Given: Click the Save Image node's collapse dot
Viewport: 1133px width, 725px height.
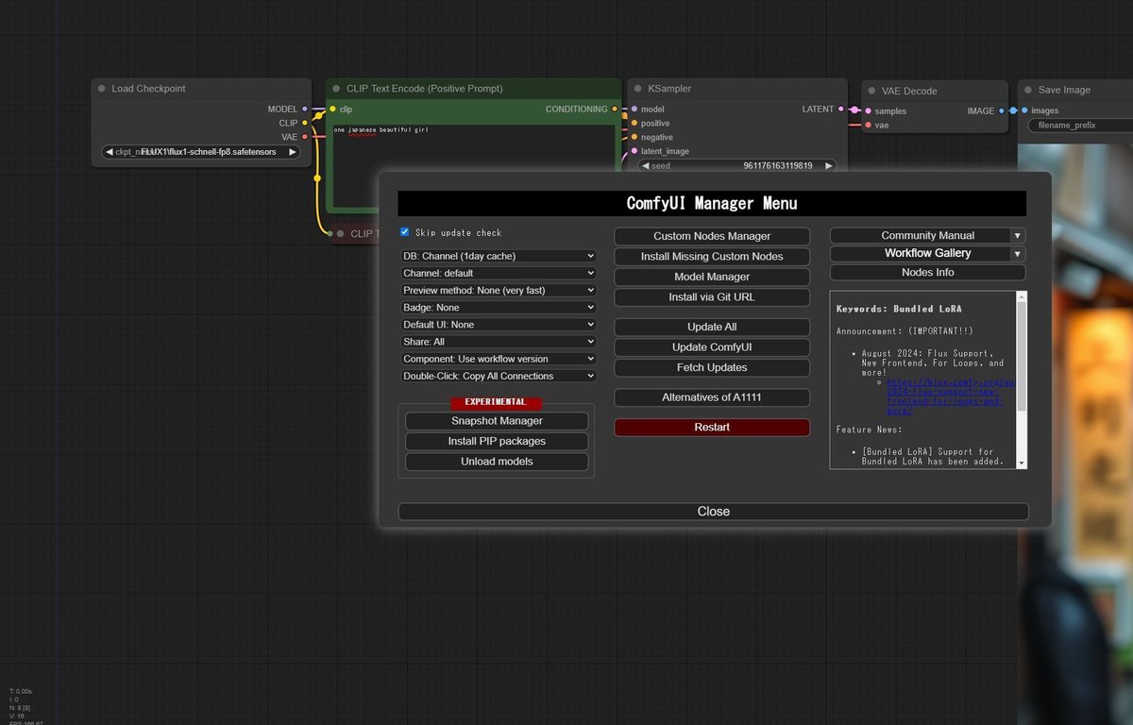Looking at the screenshot, I should coord(1027,91).
